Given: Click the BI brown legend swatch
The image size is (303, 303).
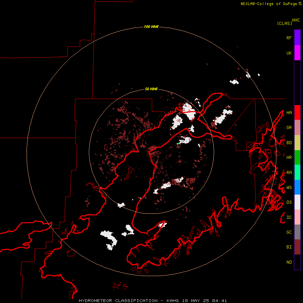Looking at the screenshot, I should click(x=297, y=247).
